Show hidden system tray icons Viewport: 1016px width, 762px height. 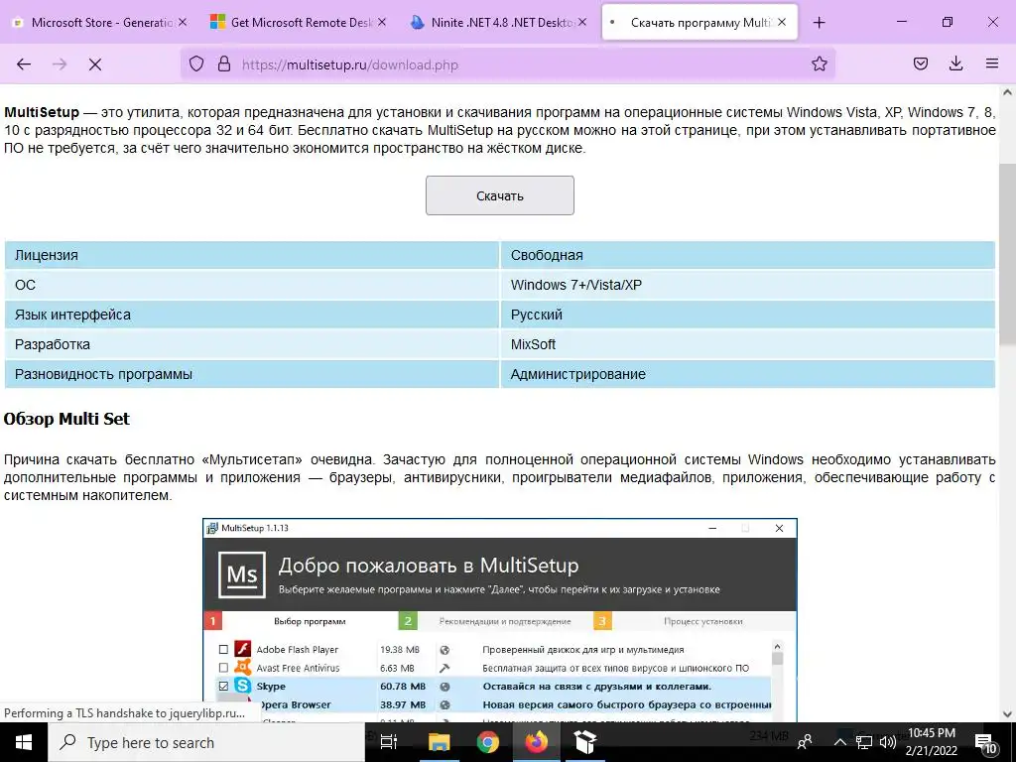(839, 742)
